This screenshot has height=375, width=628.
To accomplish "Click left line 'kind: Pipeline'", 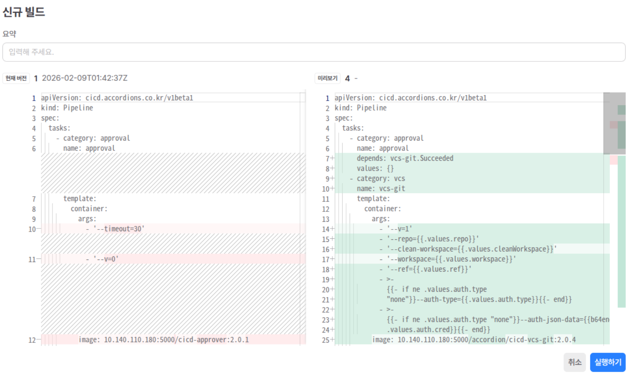I will [x=67, y=108].
